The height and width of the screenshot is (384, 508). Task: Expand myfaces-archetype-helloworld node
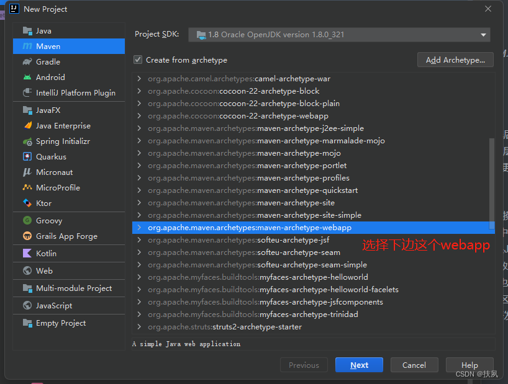pyautogui.click(x=139, y=277)
